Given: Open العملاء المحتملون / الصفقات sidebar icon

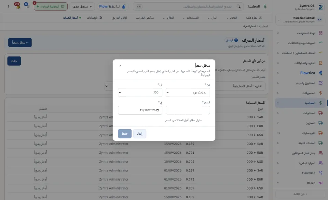Looking at the screenshot, I should point(320,53).
